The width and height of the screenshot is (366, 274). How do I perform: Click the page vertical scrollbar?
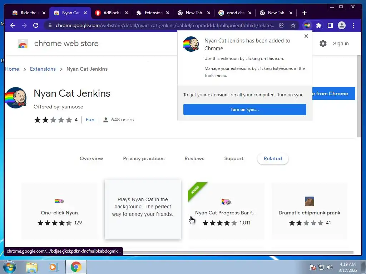coord(359,96)
